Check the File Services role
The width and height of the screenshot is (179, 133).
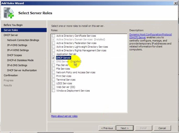coord(53,69)
